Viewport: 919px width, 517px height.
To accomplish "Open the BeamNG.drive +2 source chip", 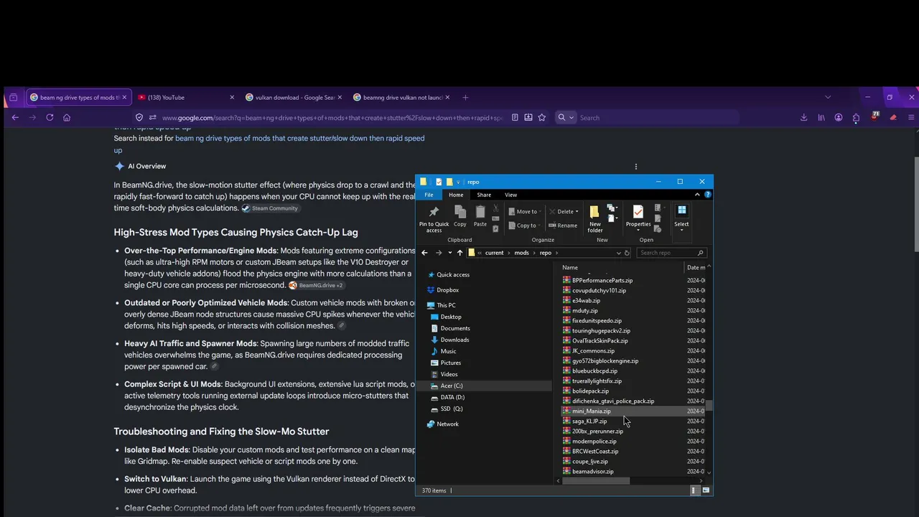I will (x=316, y=285).
